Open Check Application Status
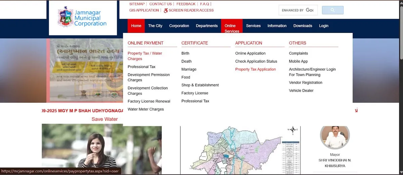Screen dimensions: 403x175 (256, 61)
